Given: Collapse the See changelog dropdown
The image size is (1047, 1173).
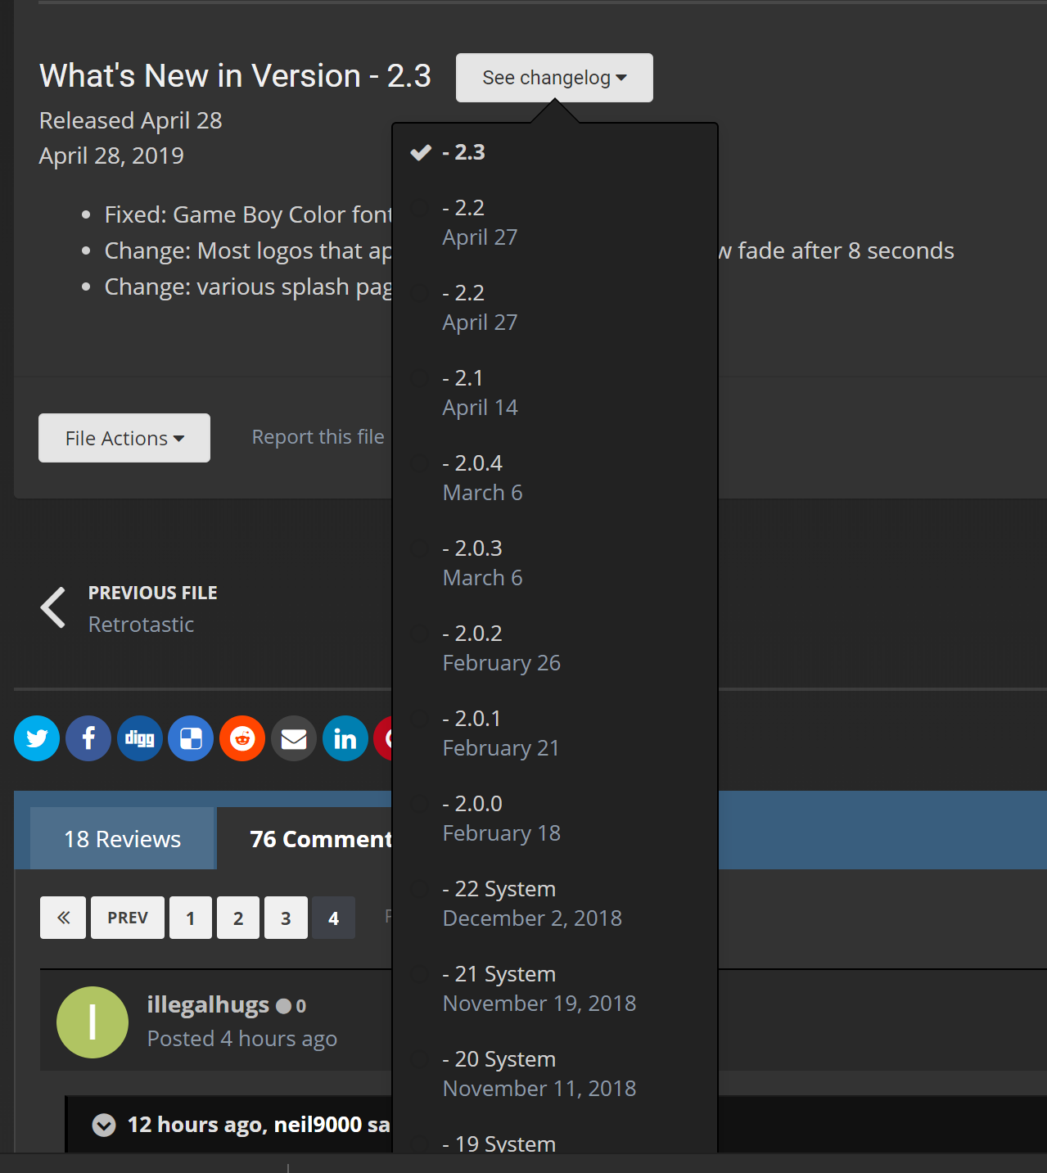Looking at the screenshot, I should (x=554, y=78).
